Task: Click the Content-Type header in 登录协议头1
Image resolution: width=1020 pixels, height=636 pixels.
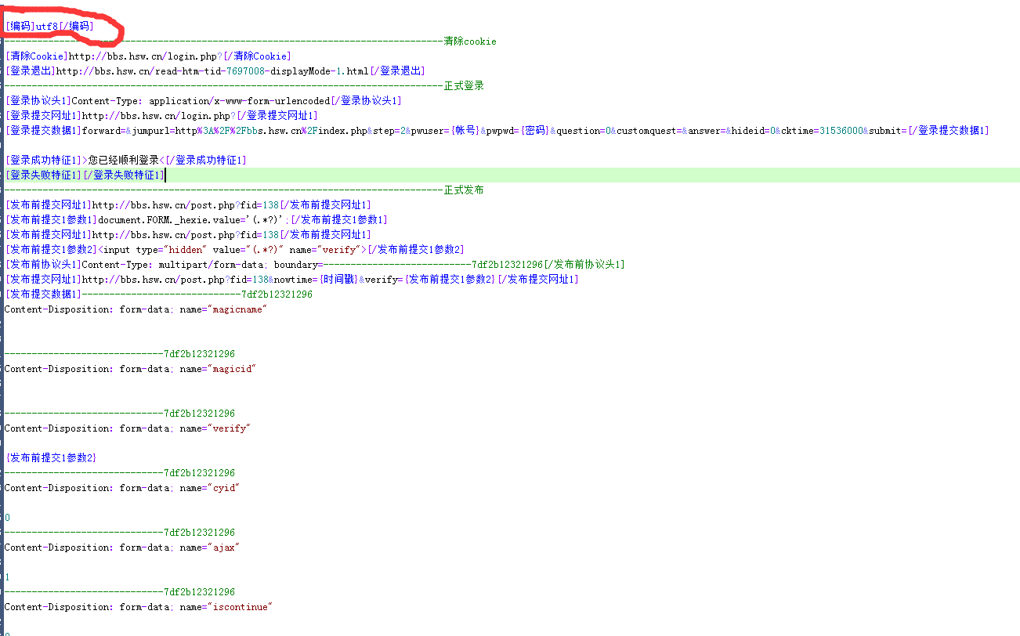Action: [x=196, y=100]
